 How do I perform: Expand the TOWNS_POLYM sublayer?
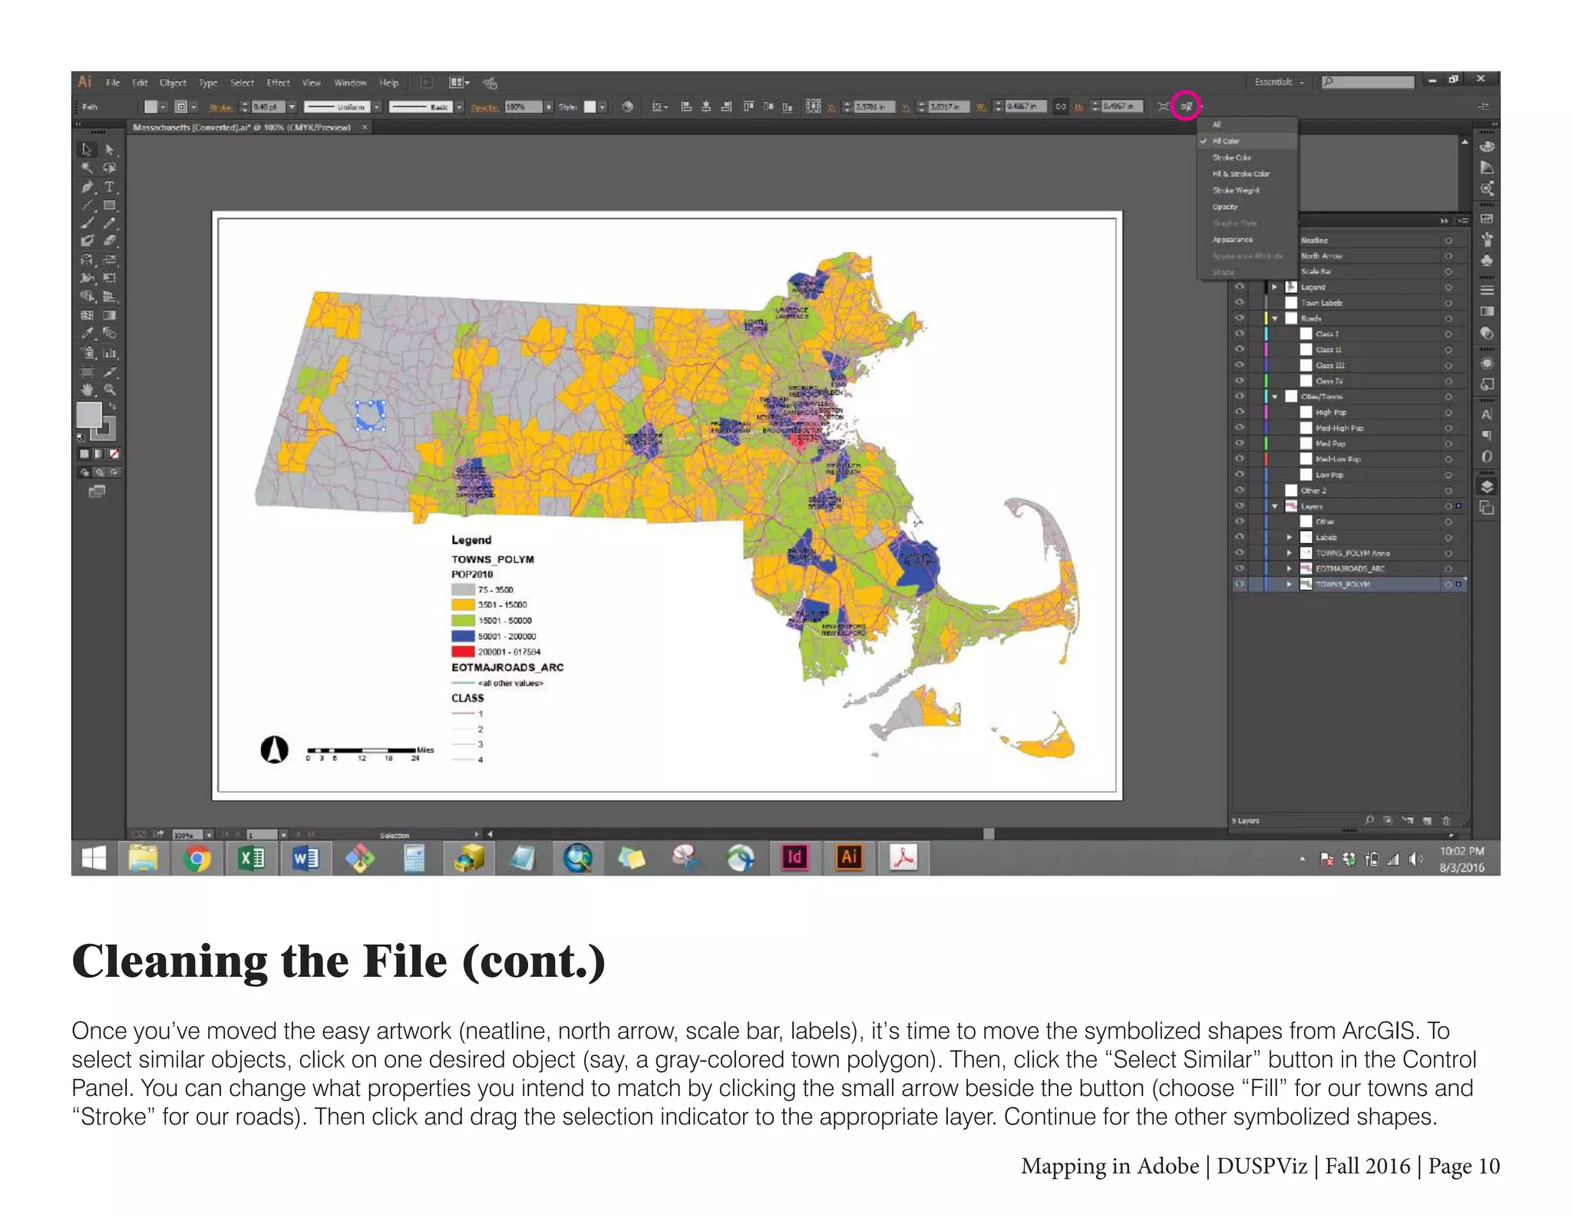1290,584
